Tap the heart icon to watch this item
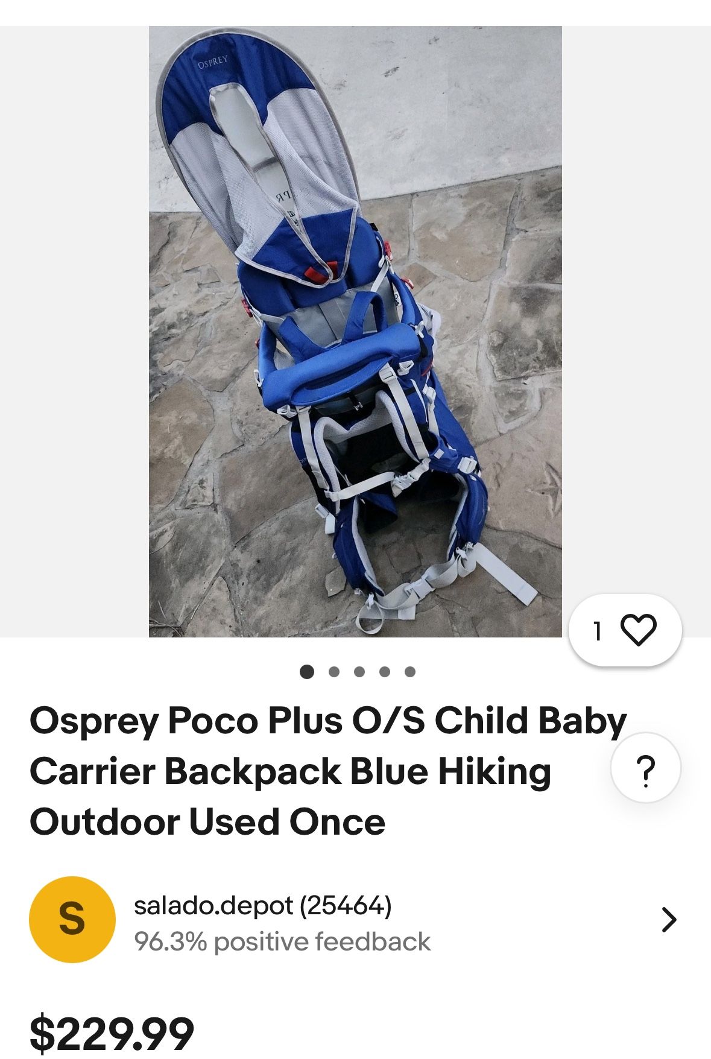Viewport: 711px width, 1059px height. pos(638,630)
